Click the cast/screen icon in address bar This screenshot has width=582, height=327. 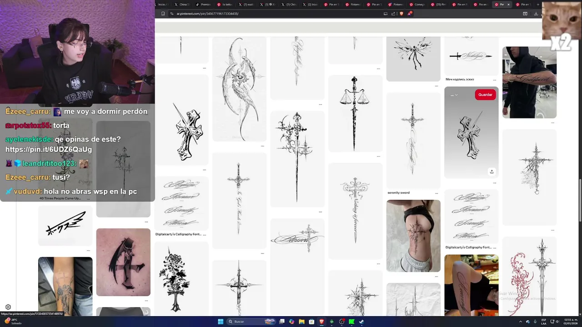point(386,14)
